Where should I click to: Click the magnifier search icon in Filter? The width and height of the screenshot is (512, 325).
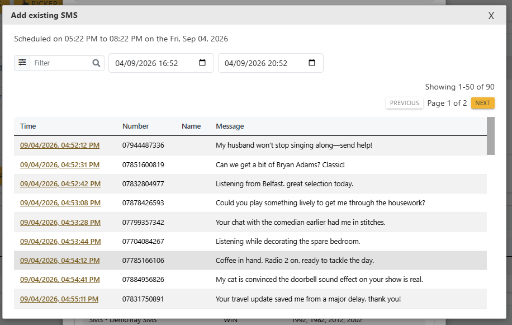pos(96,63)
